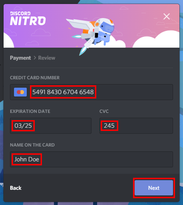Image resolution: width=183 pixels, height=205 pixels.
Task: Select the Review breadcrumb step
Action: 47,58
